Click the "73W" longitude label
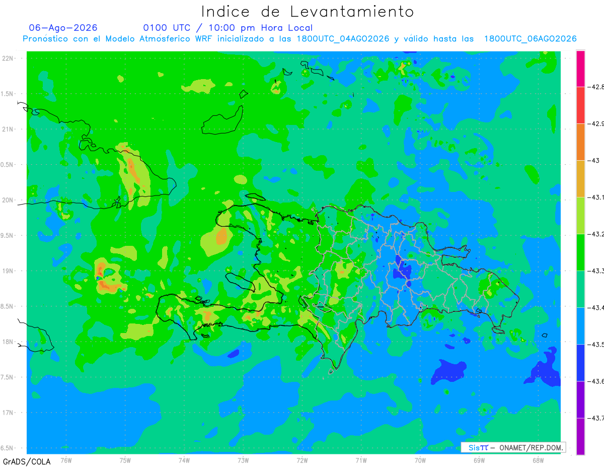The height and width of the screenshot is (467, 604). click(x=243, y=460)
